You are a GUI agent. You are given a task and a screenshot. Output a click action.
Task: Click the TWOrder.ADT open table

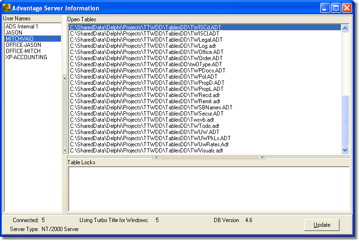(x=146, y=58)
